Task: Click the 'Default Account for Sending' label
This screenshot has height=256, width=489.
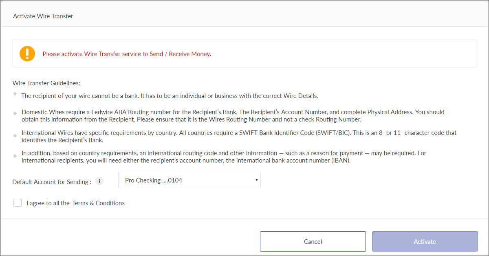Action: point(52,182)
